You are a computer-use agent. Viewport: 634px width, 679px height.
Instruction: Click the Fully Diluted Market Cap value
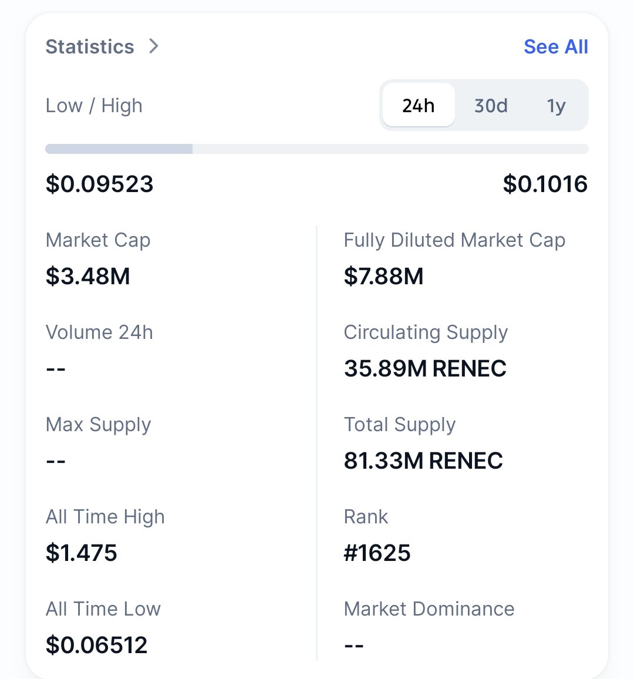pyautogui.click(x=383, y=276)
